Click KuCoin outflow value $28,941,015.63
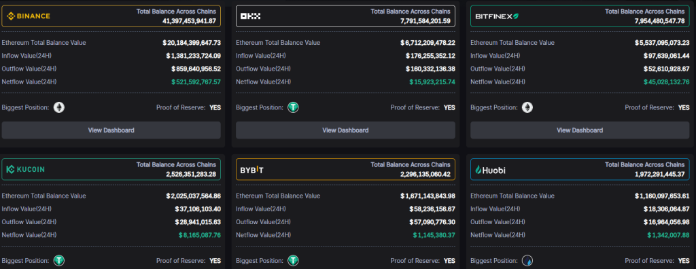Viewport: 696px width, 269px height. coord(198,222)
